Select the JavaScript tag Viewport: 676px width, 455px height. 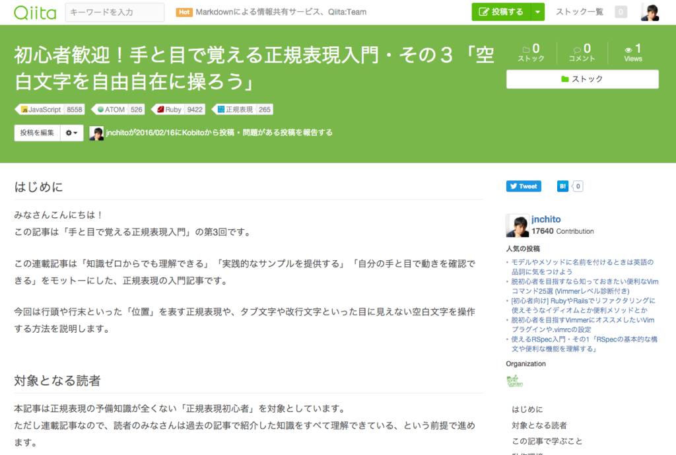pyautogui.click(x=40, y=110)
